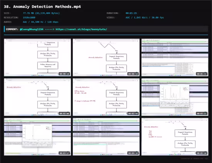Click the 00:05:10 timestamp badge

pos(202,153)
